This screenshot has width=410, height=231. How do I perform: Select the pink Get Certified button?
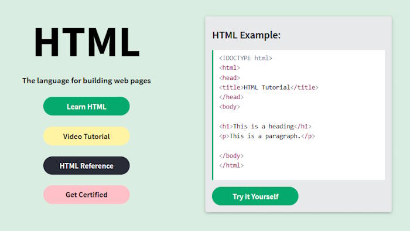pos(86,195)
